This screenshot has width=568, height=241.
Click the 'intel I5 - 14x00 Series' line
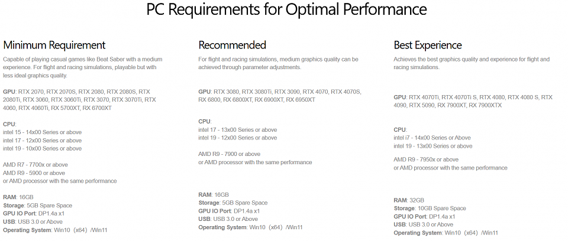(x=43, y=132)
